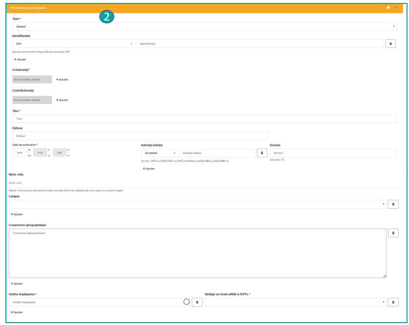Open the Type dropdown showing dataset
Viewport: 409px width, 325px height.
point(204,26)
